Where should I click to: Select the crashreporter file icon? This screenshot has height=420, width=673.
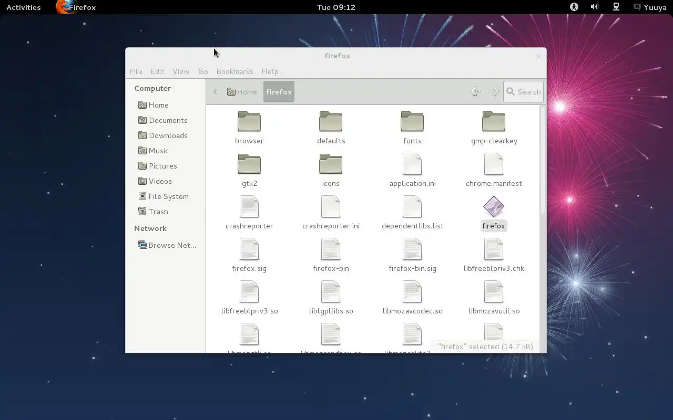(x=249, y=207)
